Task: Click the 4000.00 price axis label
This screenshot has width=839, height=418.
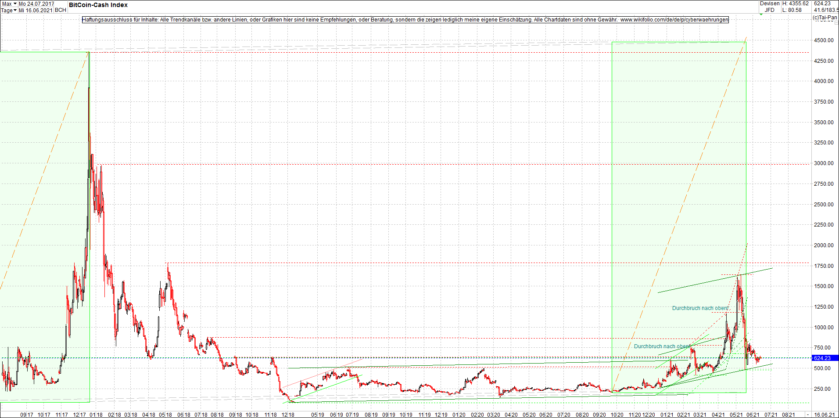Action: pos(824,81)
